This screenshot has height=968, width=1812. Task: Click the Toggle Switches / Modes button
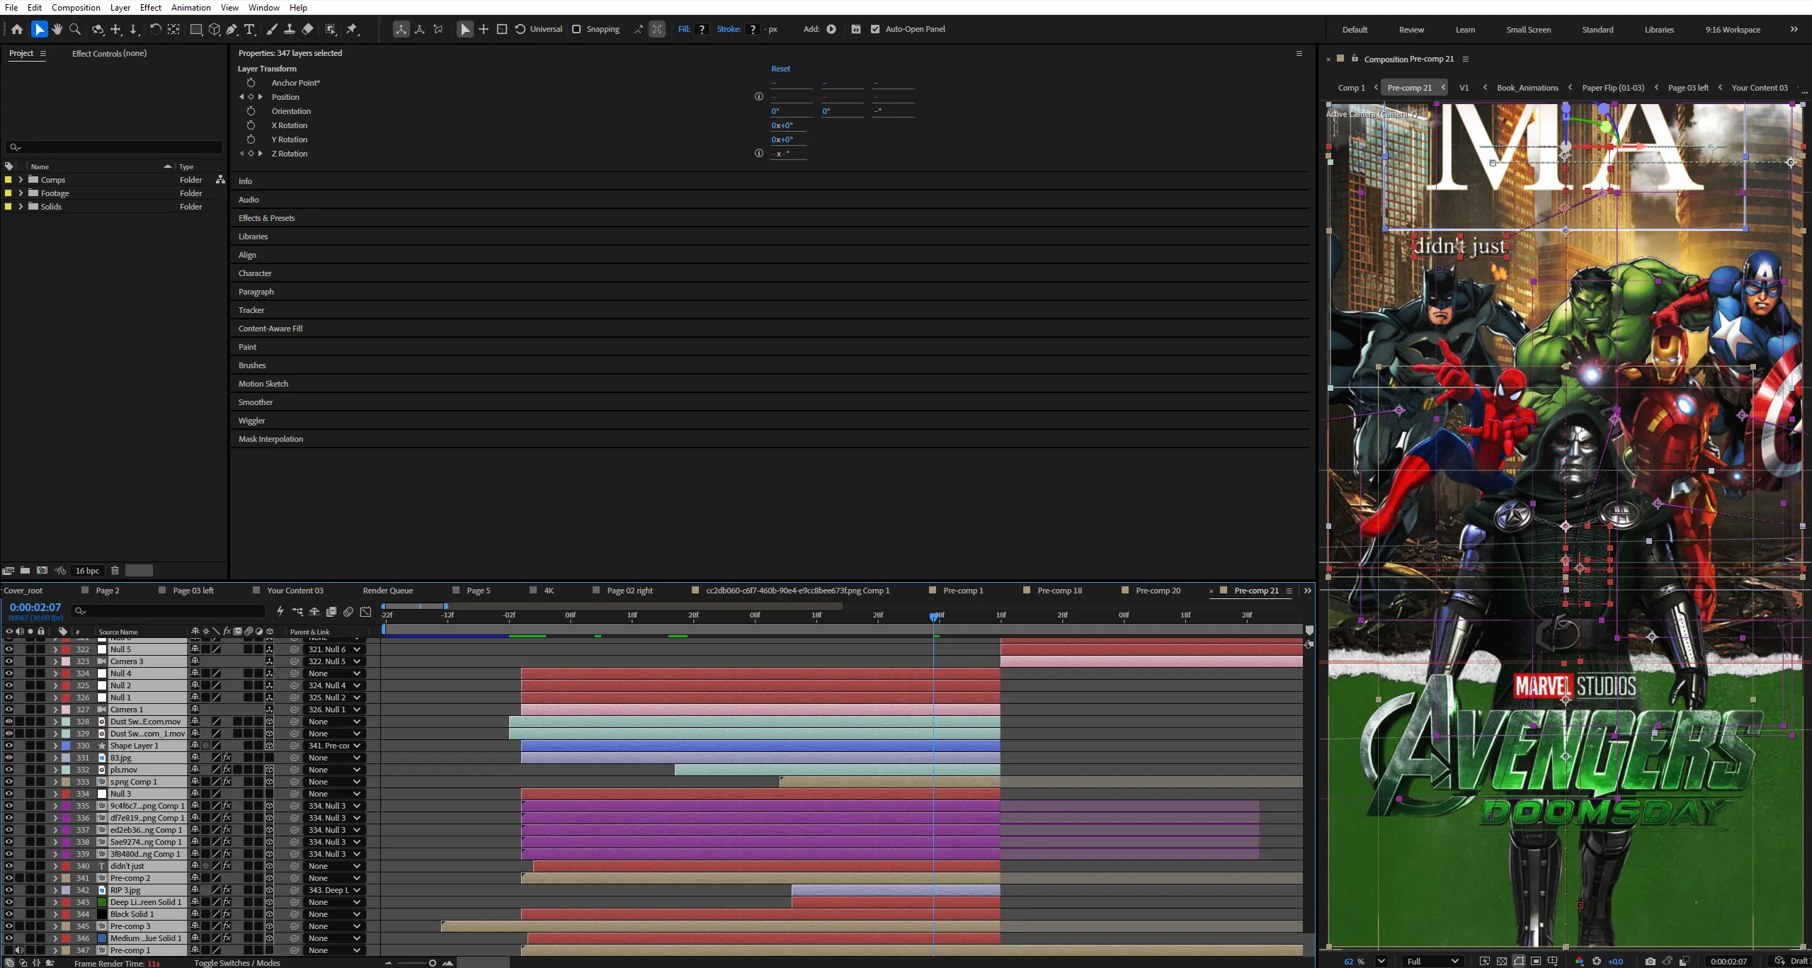pyautogui.click(x=237, y=963)
